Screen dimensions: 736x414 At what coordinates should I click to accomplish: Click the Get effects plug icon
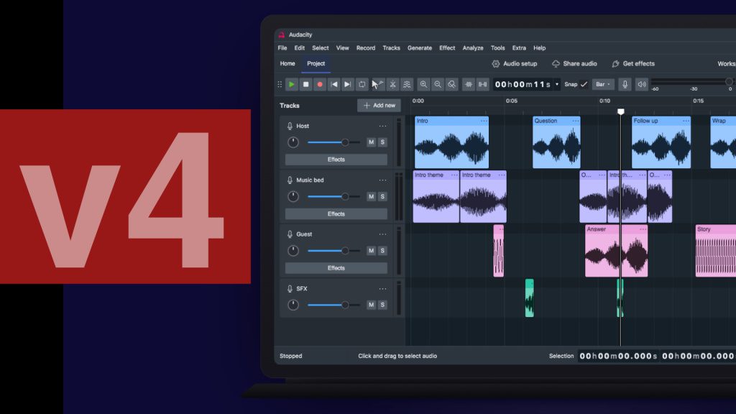tap(615, 64)
